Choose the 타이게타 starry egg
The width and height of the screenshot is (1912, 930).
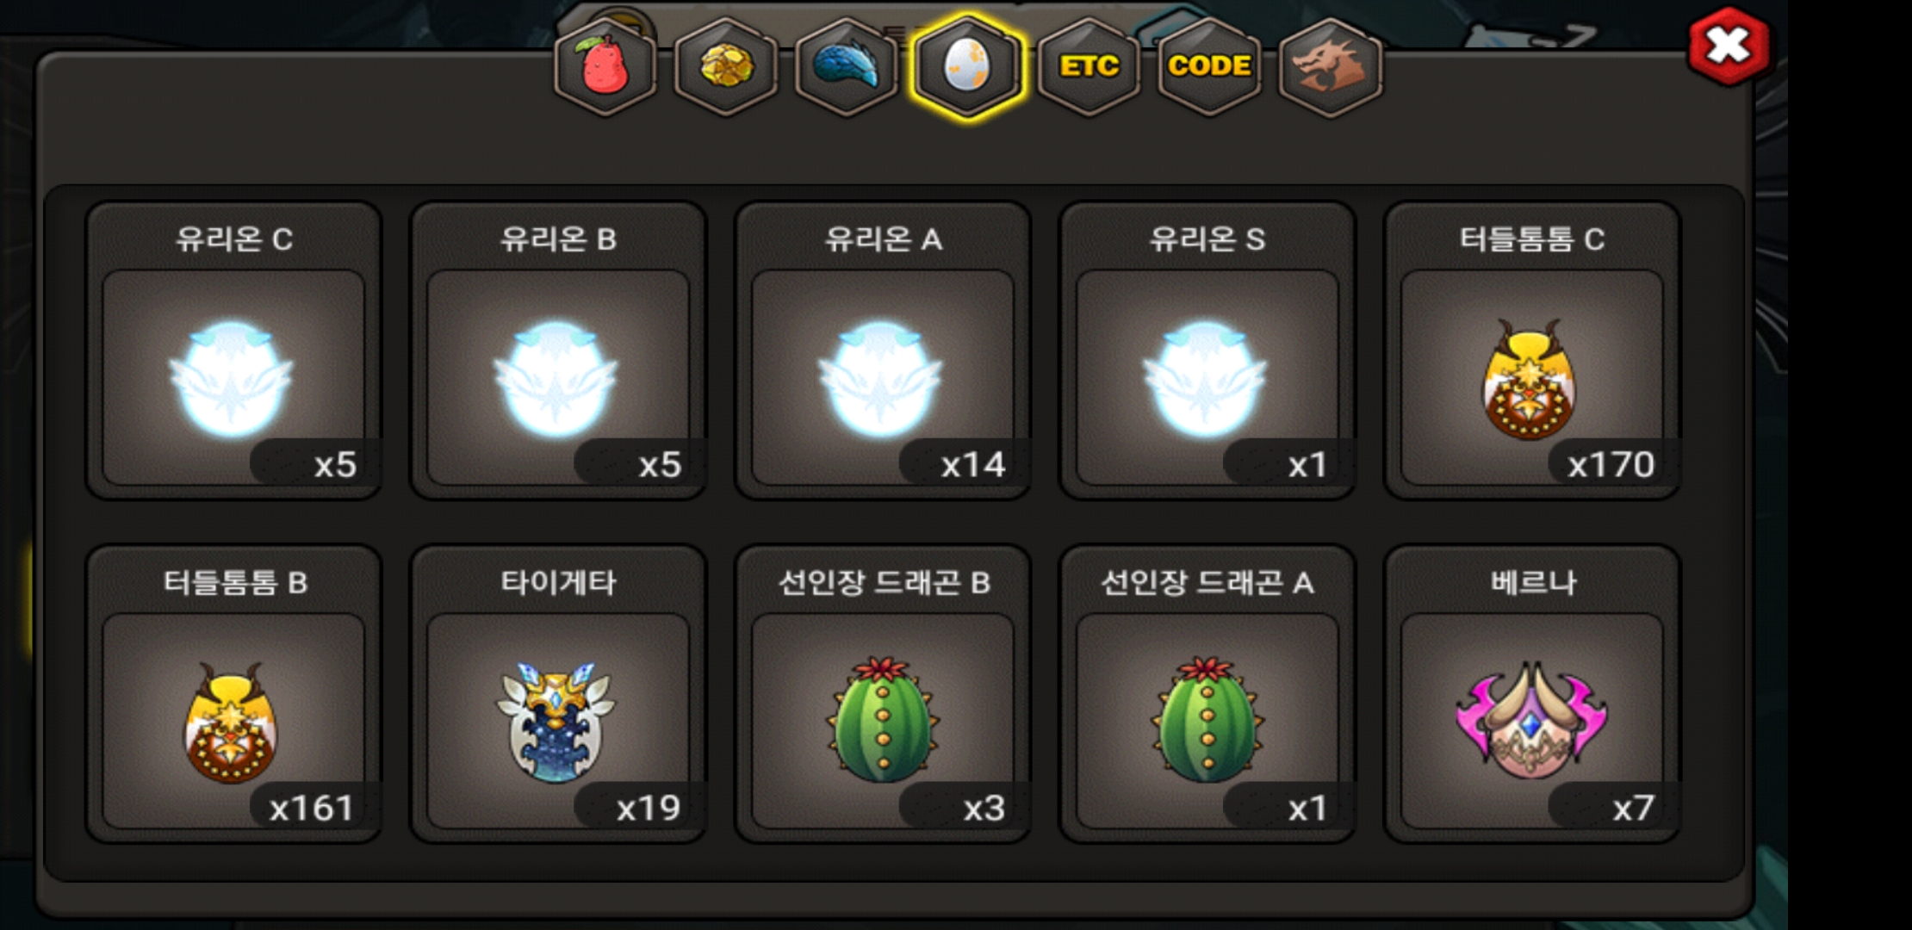pyautogui.click(x=556, y=722)
